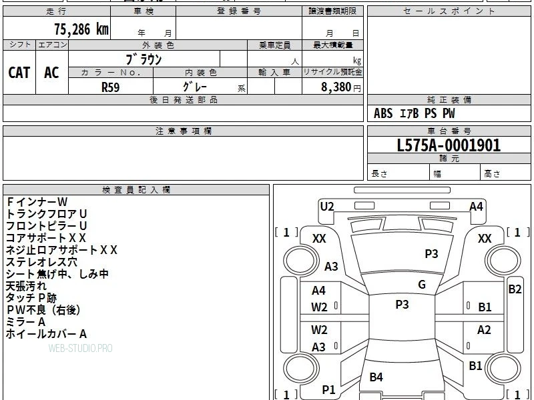Select the セールスポイント heading
The image size is (534, 400).
point(449,11)
